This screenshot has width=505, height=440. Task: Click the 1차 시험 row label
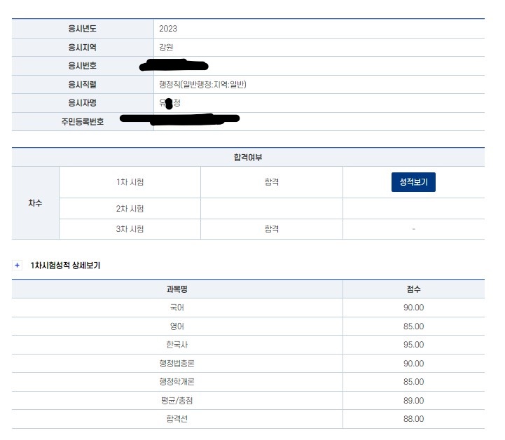pyautogui.click(x=130, y=182)
